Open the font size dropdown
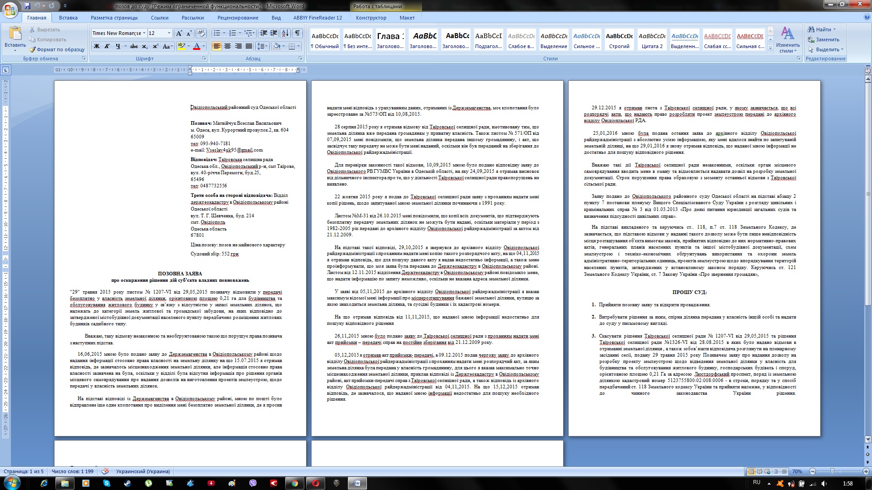Screen dimensions: 872x490 tap(169, 33)
